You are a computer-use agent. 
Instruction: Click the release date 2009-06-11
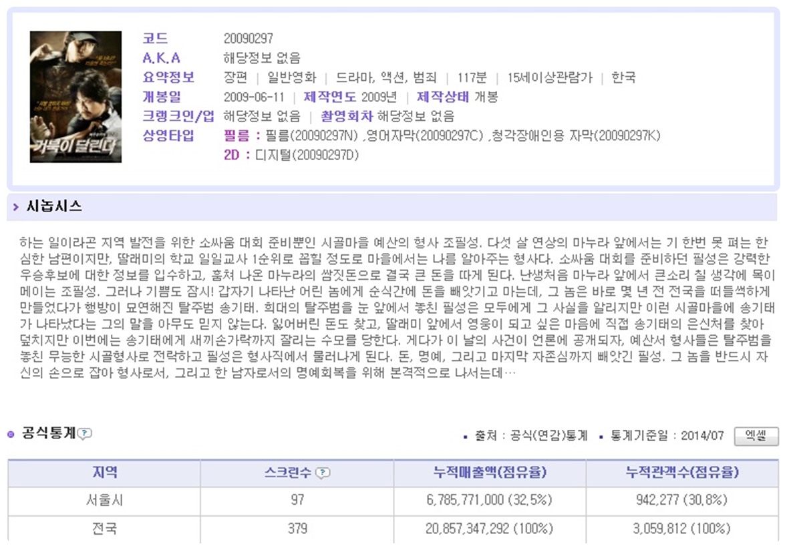pos(253,97)
